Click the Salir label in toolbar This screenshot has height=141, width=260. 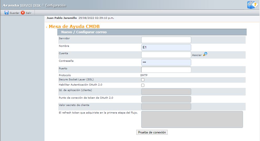29,13
